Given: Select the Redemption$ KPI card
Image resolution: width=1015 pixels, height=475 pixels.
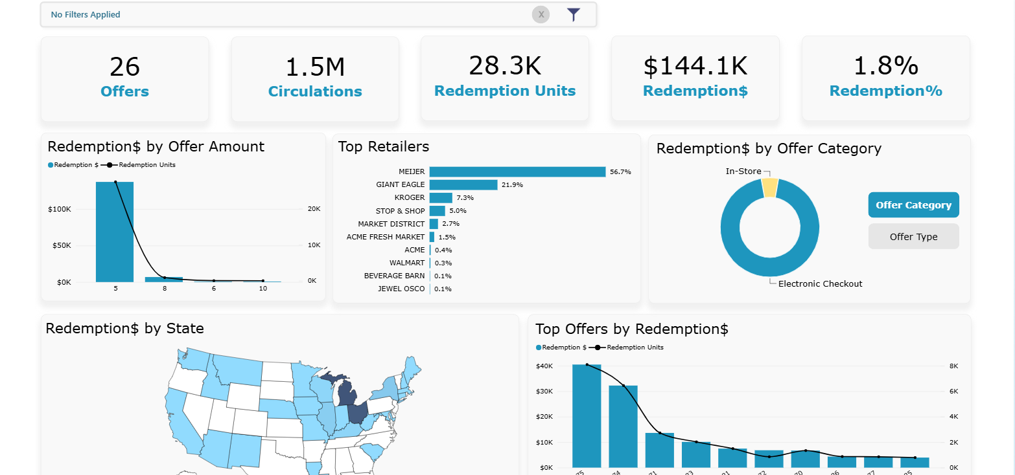Looking at the screenshot, I should 695,78.
